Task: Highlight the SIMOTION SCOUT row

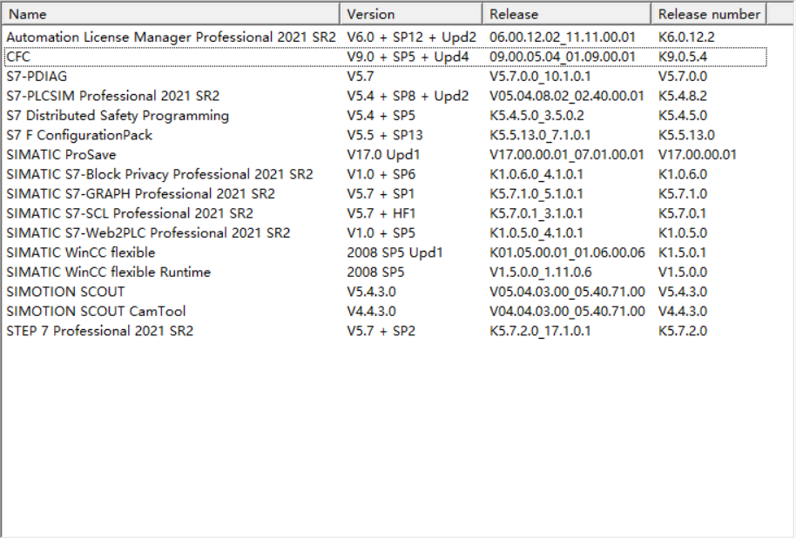Action: [65, 292]
